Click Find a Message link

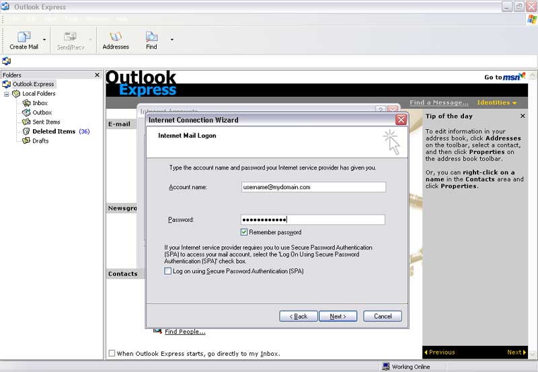click(439, 103)
